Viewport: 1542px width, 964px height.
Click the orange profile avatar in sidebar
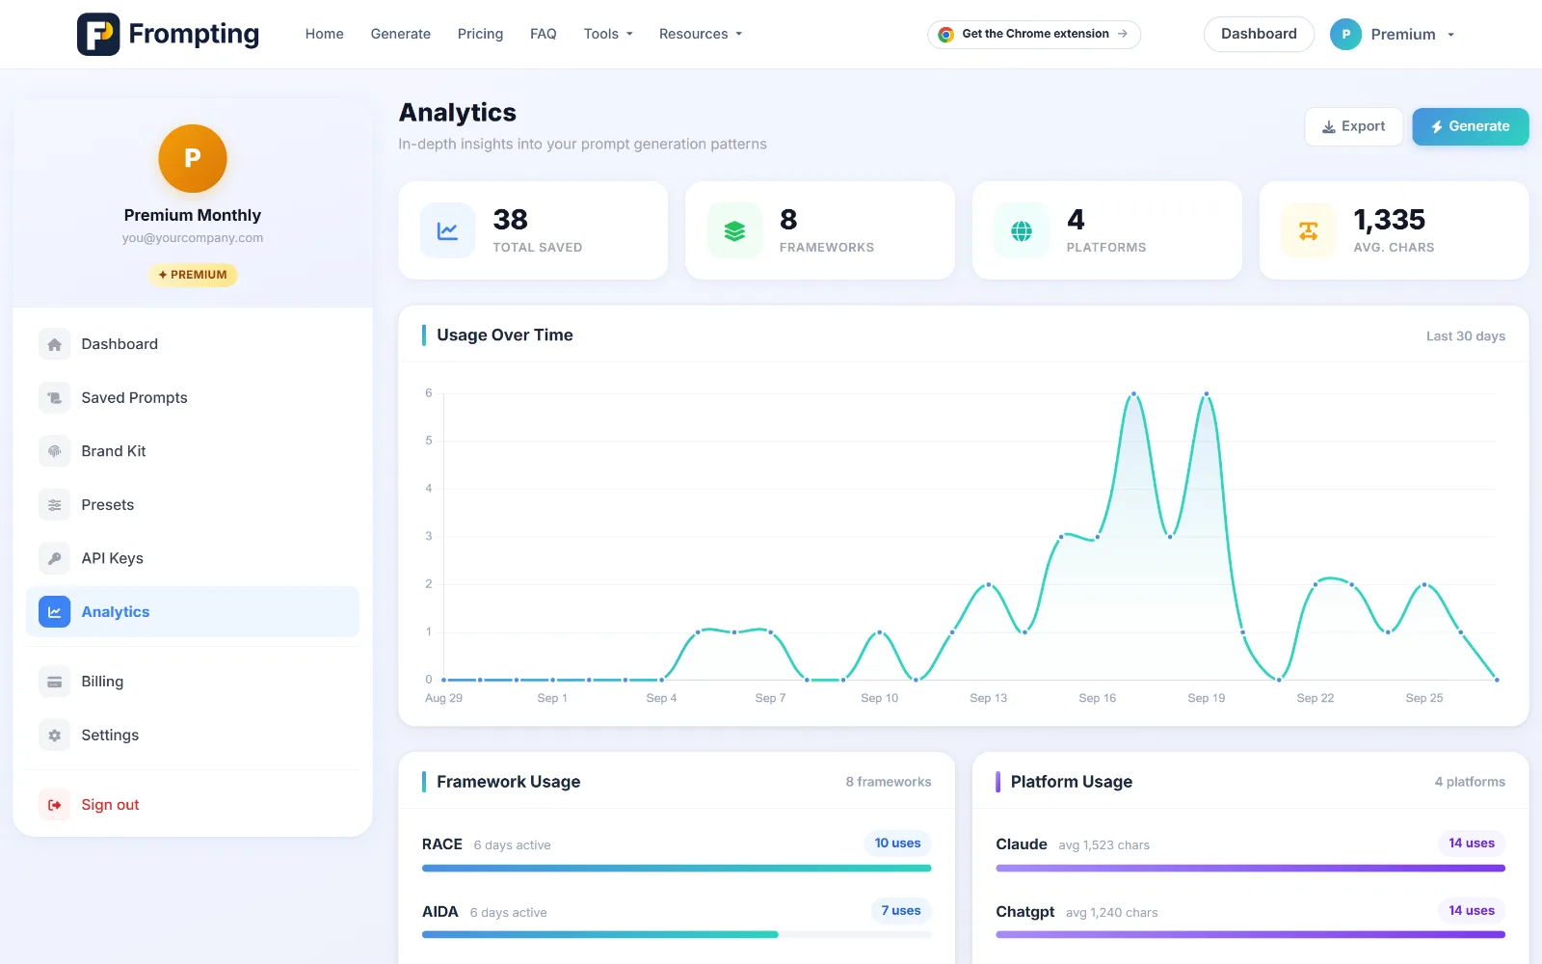tap(193, 158)
